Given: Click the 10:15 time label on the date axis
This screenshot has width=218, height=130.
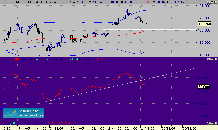Looking at the screenshot, I should pos(6,128).
